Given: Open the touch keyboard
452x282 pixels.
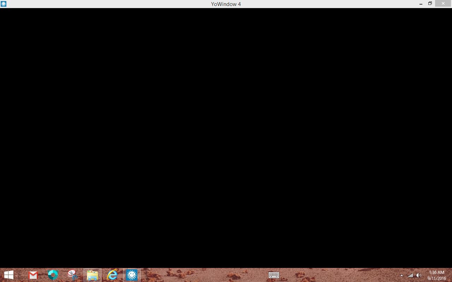Looking at the screenshot, I should coord(274,275).
